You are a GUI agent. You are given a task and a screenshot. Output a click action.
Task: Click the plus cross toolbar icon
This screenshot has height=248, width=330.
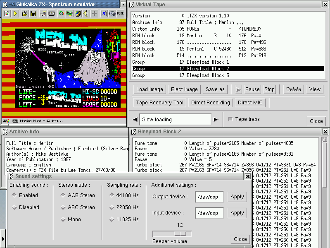94,14
